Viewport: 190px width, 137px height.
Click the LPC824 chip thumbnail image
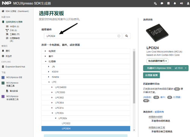[x=157, y=33]
